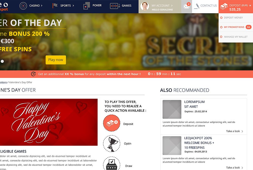The width and height of the screenshot is (253, 170).
Task: Select the My Promotions radio option
Action: tap(221, 27)
